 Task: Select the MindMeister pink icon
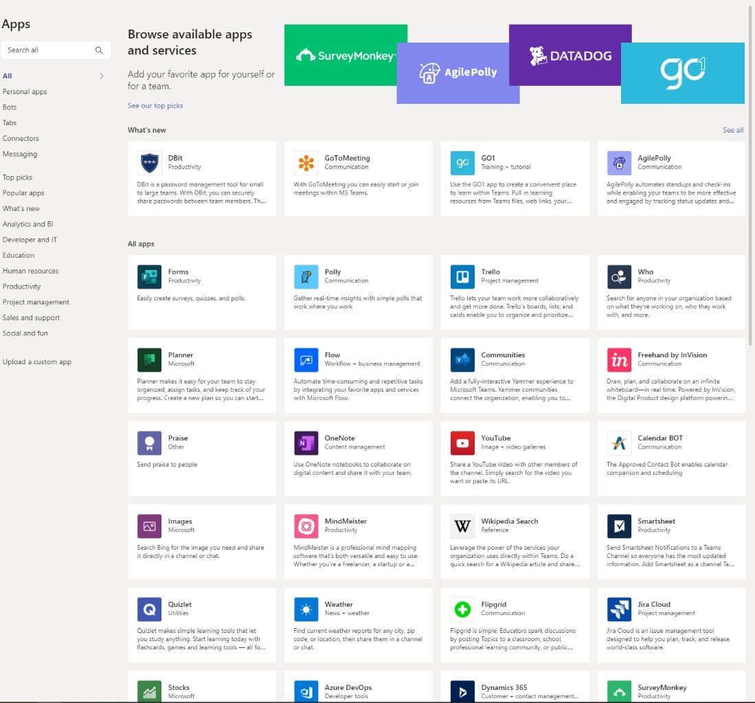click(x=306, y=526)
